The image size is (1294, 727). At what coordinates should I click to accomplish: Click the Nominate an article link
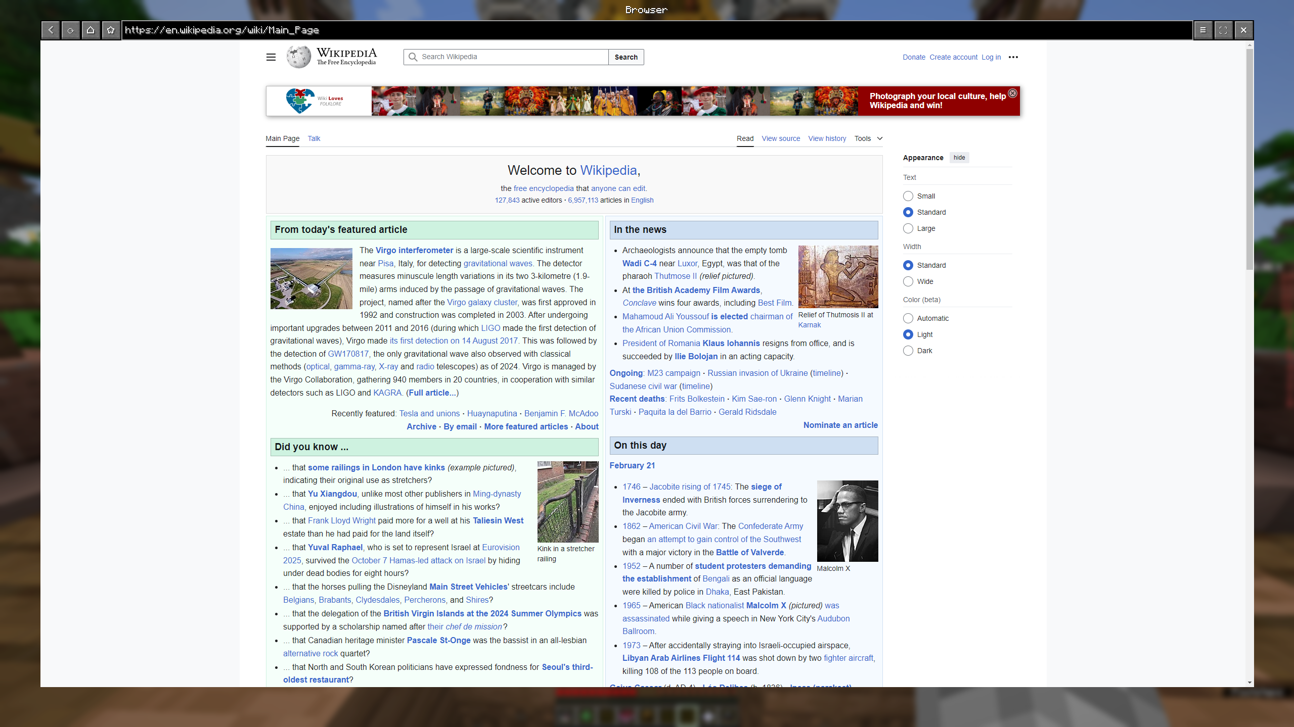(840, 425)
